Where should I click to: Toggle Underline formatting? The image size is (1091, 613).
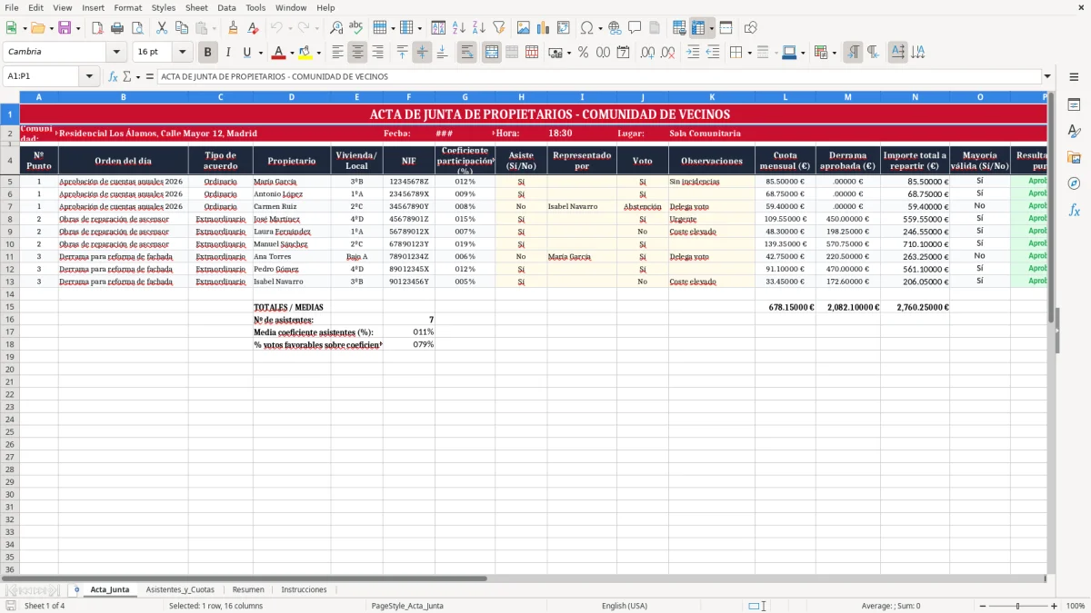246,53
